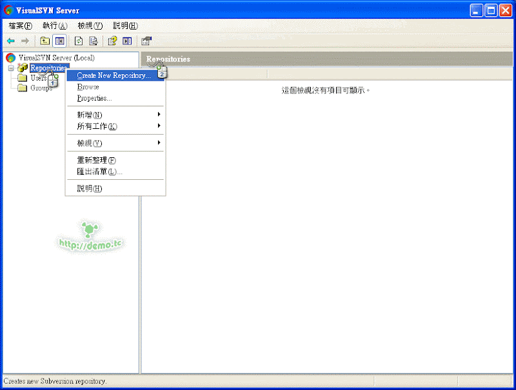Click the Export List toolbar icon
Screen dimensions: 516x390
coord(94,41)
